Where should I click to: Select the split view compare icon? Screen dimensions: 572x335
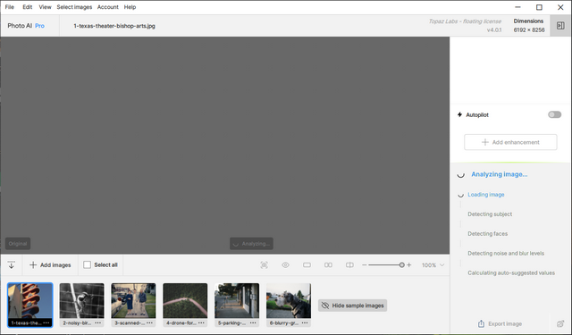(349, 265)
